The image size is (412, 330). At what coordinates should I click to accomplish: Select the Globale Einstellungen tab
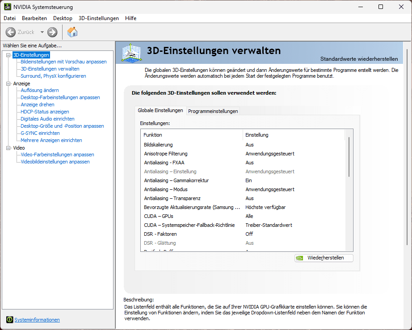160,111
